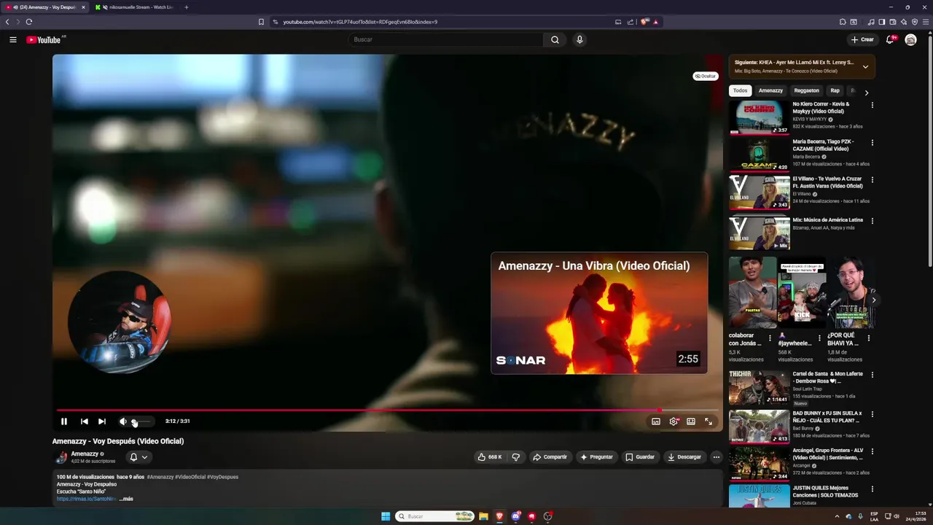Share the video via Compartir
This screenshot has height=525, width=933.
click(x=550, y=457)
